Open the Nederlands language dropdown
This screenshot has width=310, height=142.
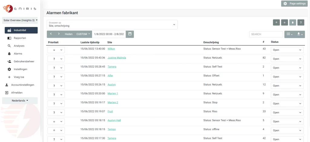tap(20, 101)
